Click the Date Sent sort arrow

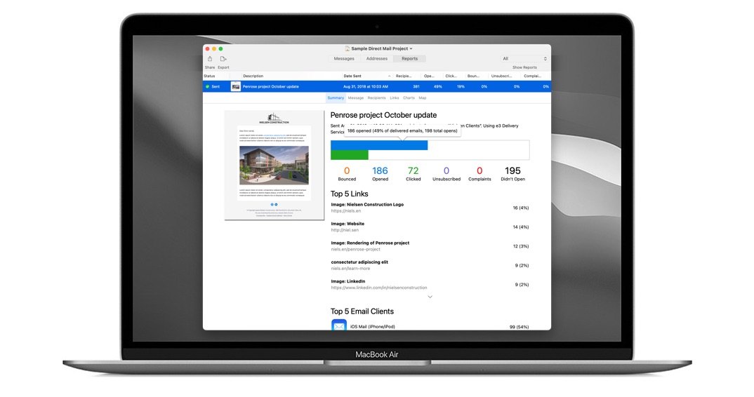389,76
